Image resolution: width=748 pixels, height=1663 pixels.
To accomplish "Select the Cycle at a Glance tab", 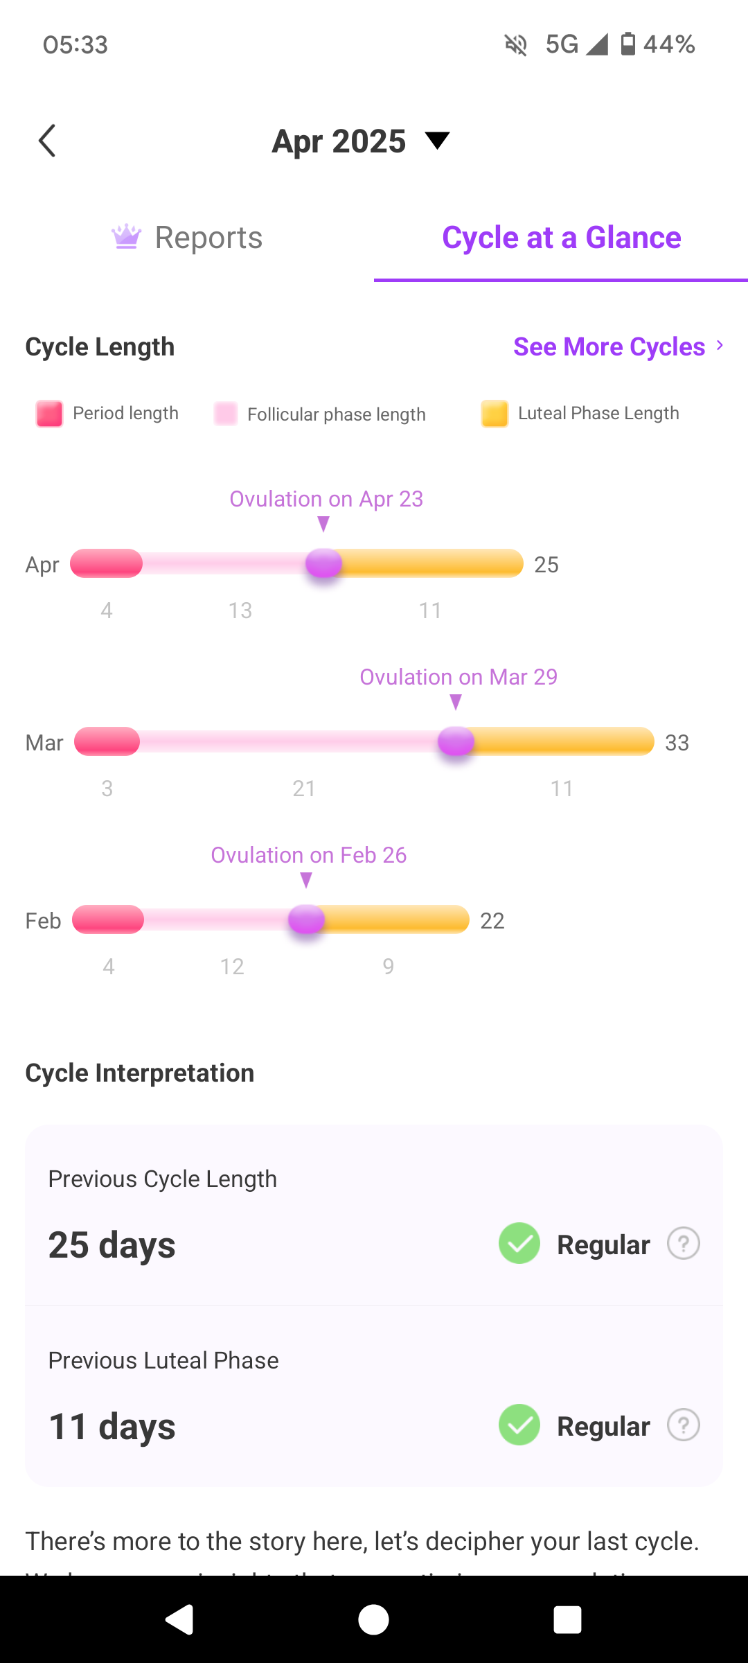I will tap(561, 238).
